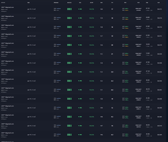Click the 67.2K usage value
This screenshot has height=142, width=168.
(148, 8)
